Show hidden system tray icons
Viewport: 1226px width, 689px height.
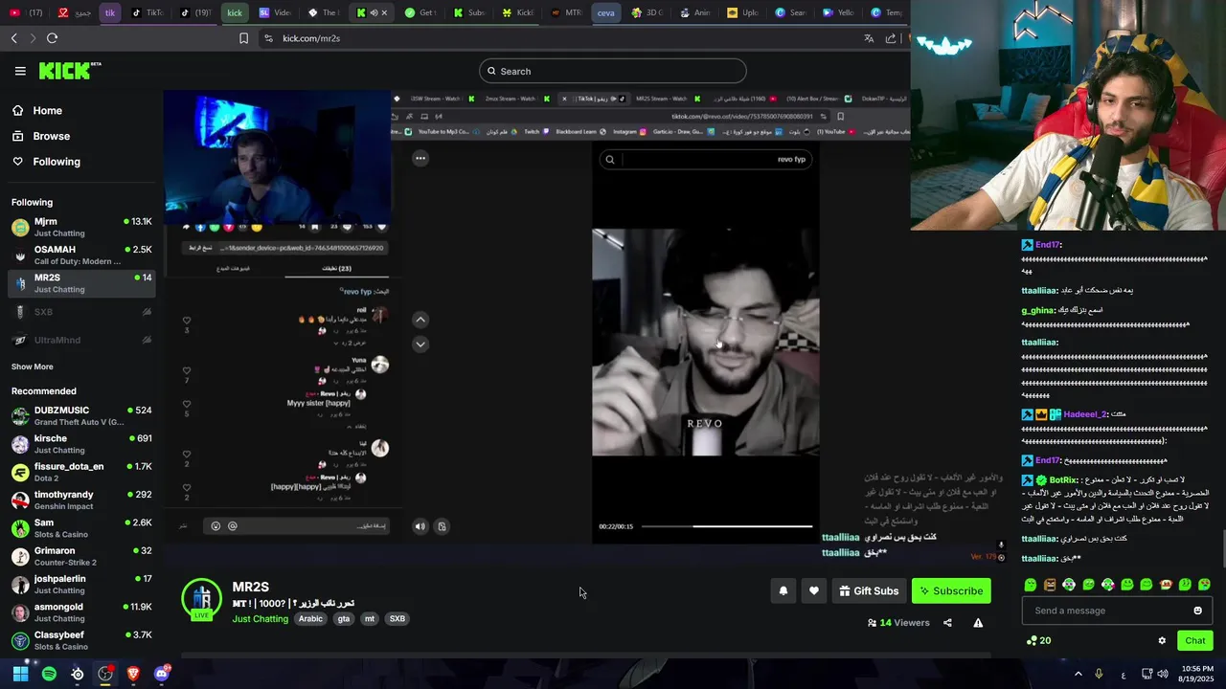click(1078, 674)
